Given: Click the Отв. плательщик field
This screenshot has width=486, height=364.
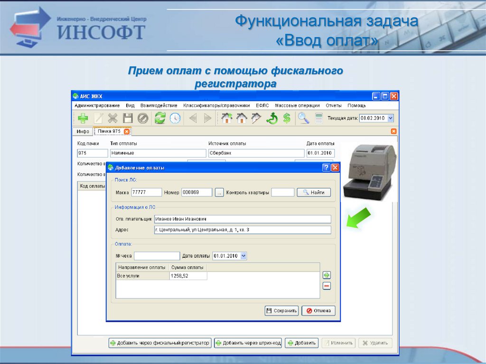Looking at the screenshot, I should point(243,219).
